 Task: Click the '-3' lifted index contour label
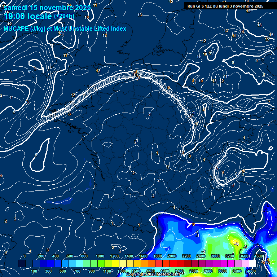coord(245,247)
